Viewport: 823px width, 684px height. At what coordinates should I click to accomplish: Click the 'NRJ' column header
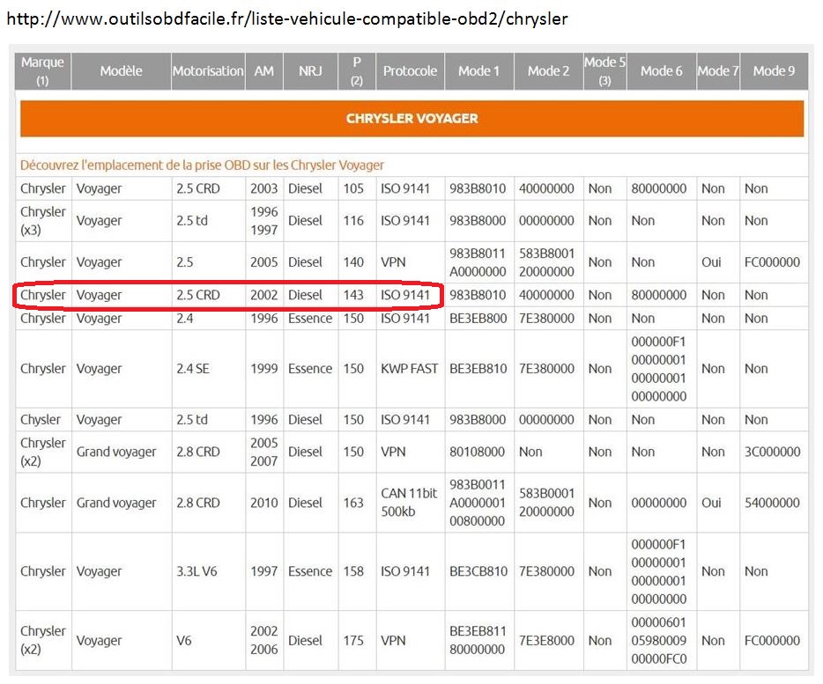pyautogui.click(x=311, y=71)
